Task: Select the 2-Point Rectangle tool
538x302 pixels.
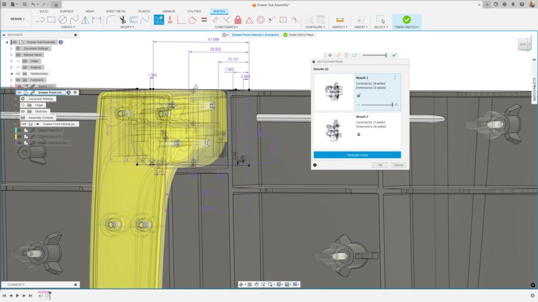Action: click(51, 20)
